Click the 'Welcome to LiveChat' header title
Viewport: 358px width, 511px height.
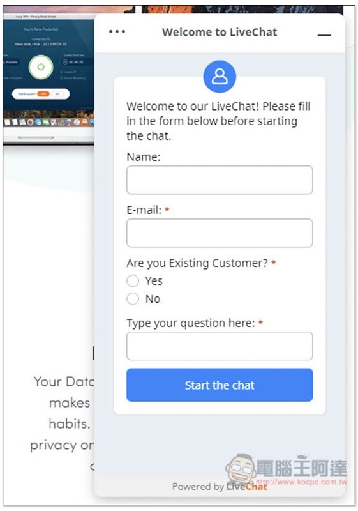220,33
